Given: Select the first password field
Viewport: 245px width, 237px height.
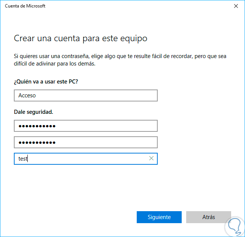Looking at the screenshot, I should point(85,126).
